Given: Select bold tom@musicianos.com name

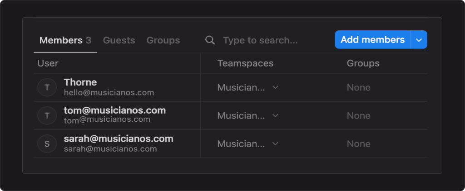Looking at the screenshot, I should (x=115, y=110).
